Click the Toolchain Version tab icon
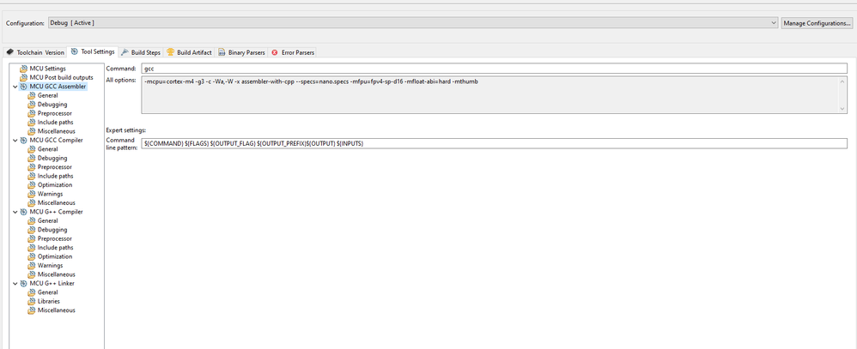 (9, 52)
